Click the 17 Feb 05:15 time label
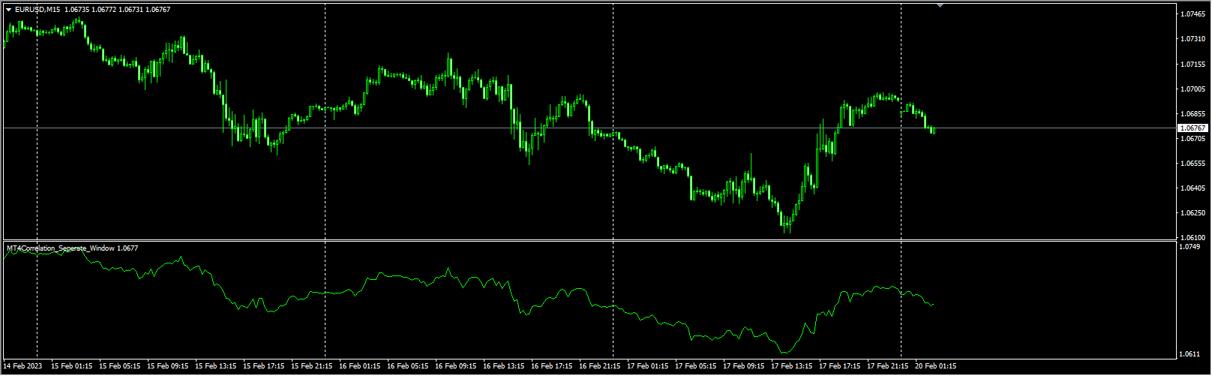Screen dimensions: 1212x376 [696, 367]
